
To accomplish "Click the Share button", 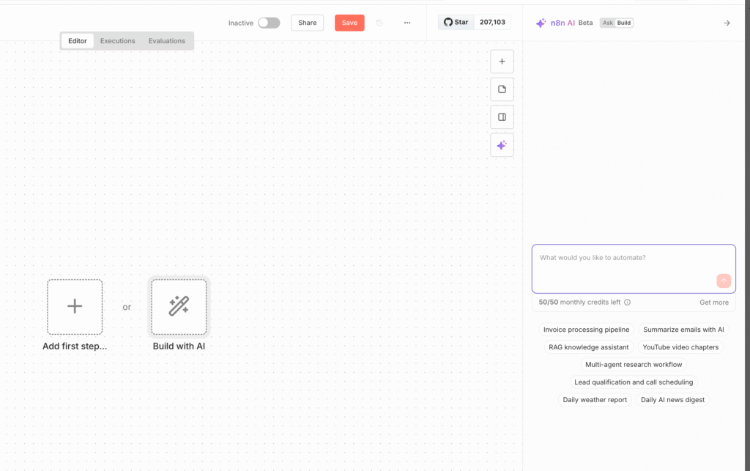I will (x=307, y=23).
